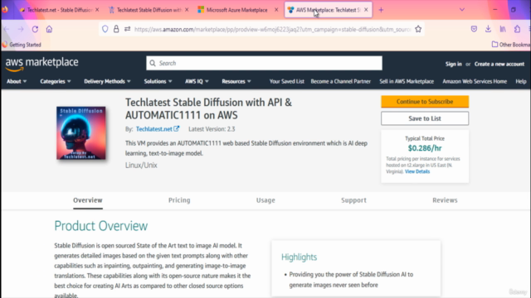Select the Usage tab
The width and height of the screenshot is (531, 298).
point(265,200)
